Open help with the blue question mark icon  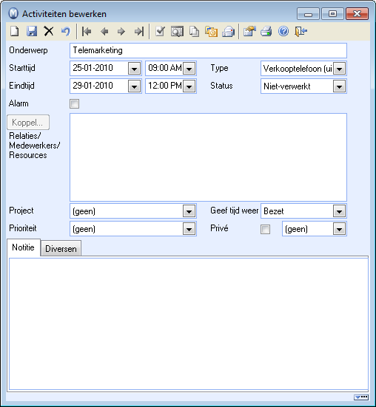pos(283,32)
